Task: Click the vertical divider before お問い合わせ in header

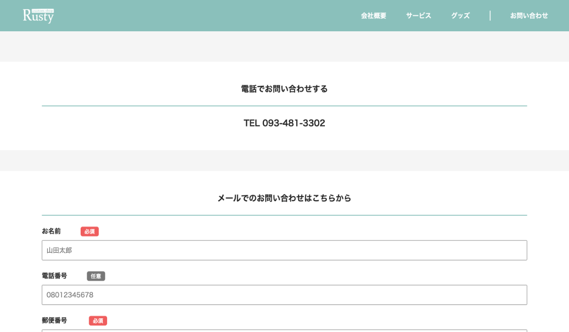Action: (490, 16)
